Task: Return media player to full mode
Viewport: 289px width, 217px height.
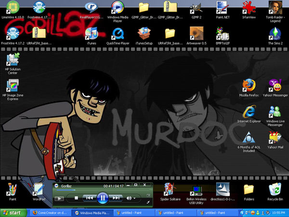Action: point(148,202)
